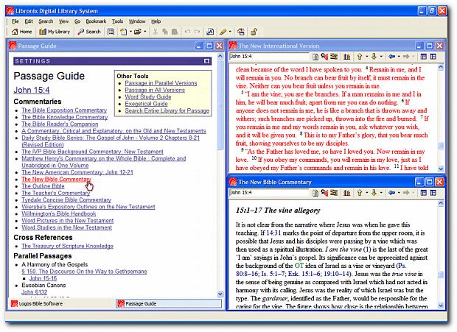457x332 pixels.
Task: Click the Passage Guide scroll down arrow
Action: pos(220,294)
